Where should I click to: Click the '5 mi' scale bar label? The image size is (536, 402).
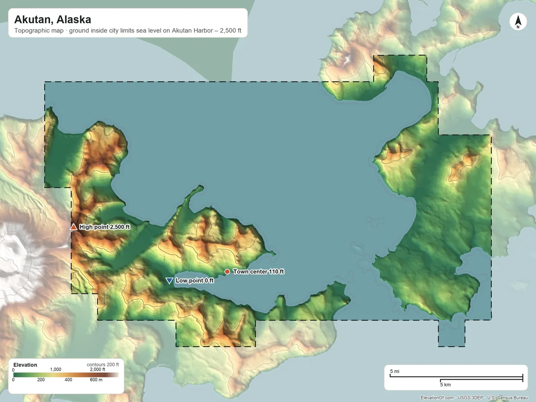tap(395, 372)
